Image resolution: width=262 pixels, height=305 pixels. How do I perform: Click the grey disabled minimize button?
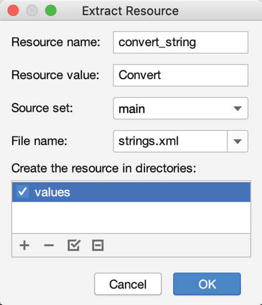[x=32, y=11]
